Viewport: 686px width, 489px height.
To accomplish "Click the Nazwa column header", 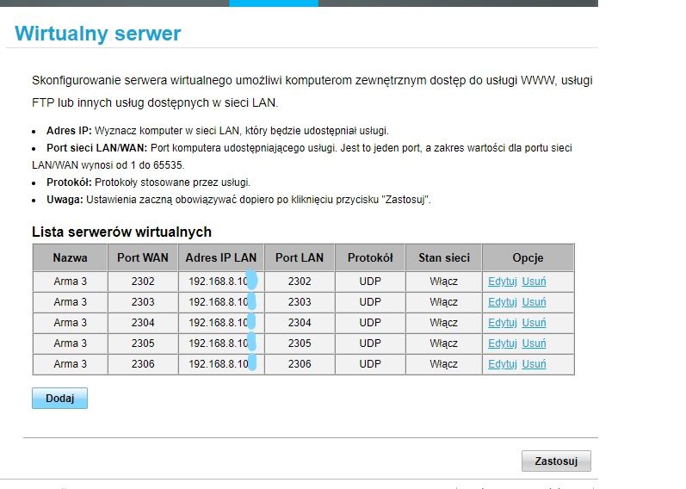I will point(70,257).
